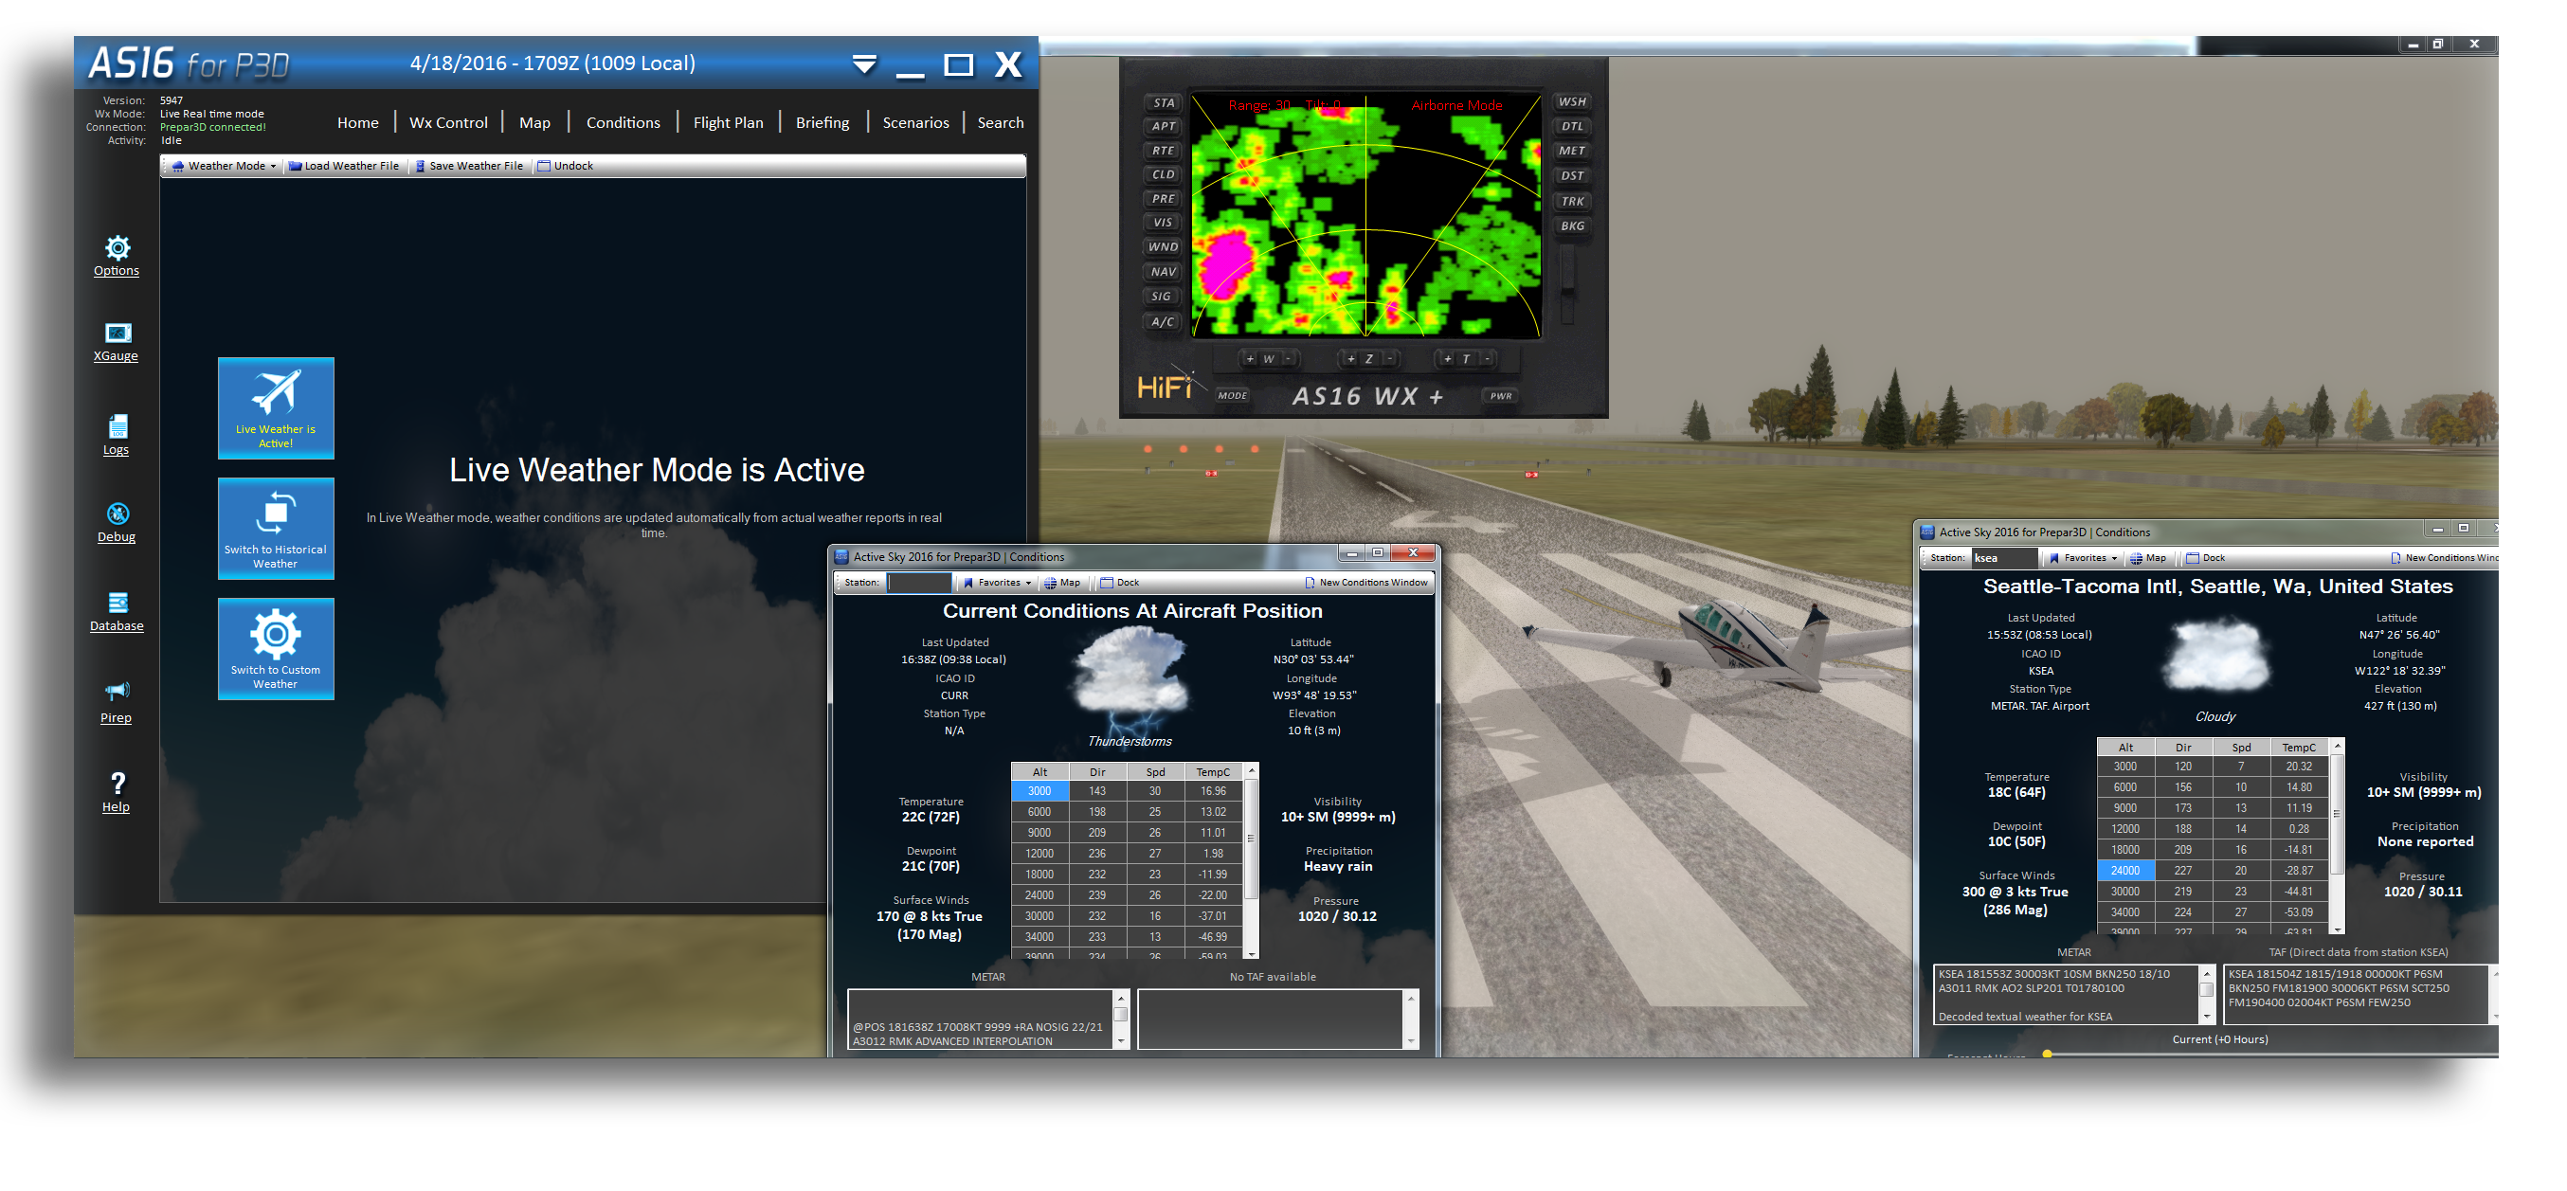The height and width of the screenshot is (1191, 2567).
Task: Toggle the CLD button on WX gauge
Action: [1163, 174]
